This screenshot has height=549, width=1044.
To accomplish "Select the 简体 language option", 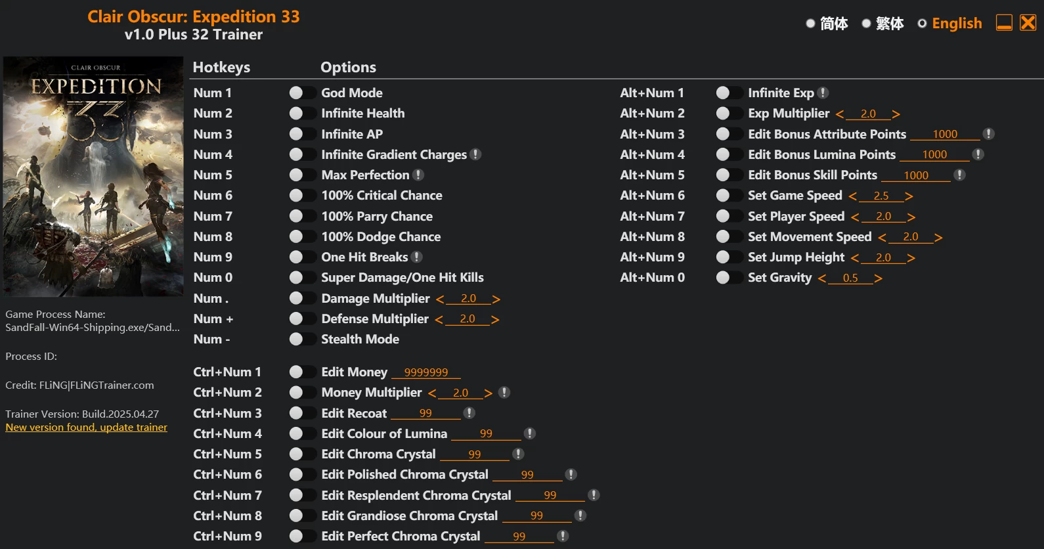I will pyautogui.click(x=827, y=24).
